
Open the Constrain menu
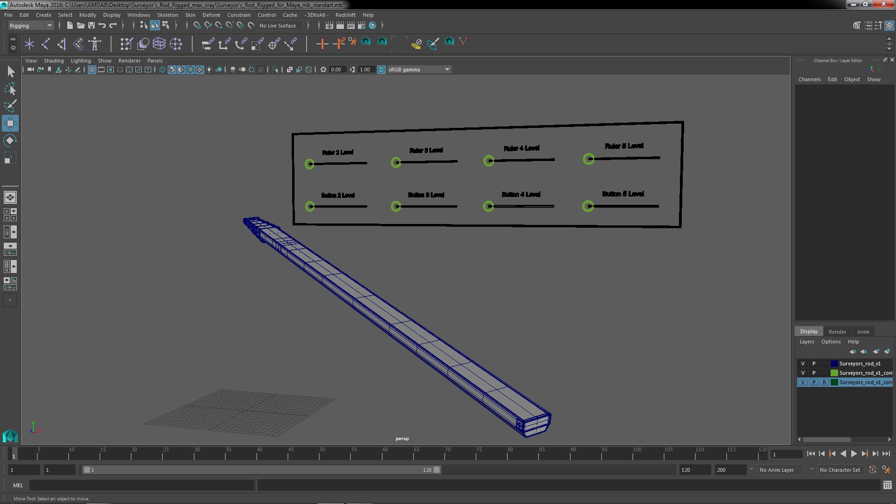[238, 15]
